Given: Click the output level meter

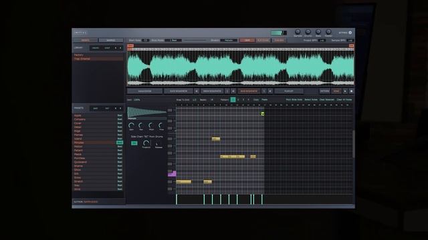Looking at the screenshot, I should [x=278, y=33].
